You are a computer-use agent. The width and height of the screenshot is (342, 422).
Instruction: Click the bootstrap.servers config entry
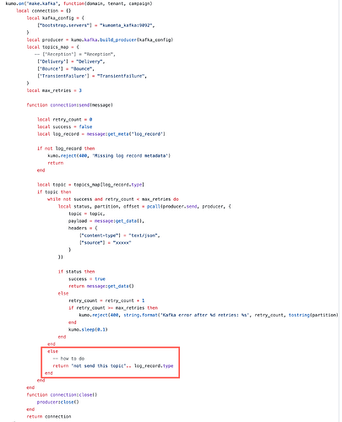[x=96, y=25]
